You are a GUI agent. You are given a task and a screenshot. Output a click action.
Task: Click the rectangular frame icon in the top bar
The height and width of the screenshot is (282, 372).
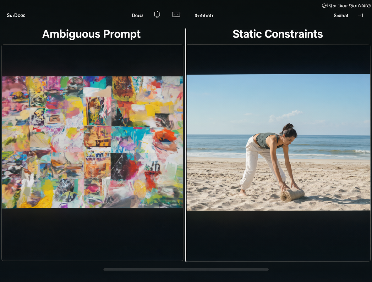click(176, 14)
